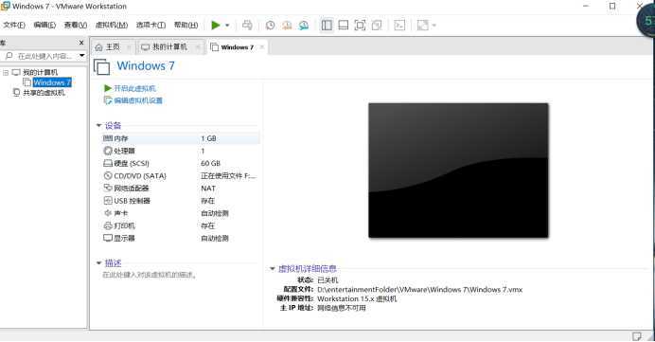Select 我的计算机 in the library tree

click(x=40, y=72)
